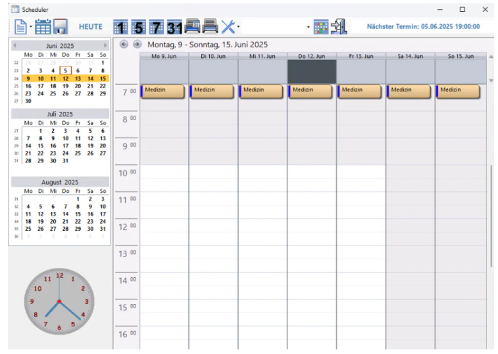Click the week title Montag, 9 - Sonntag, 15. Juni 2025
Image resolution: width=498 pixels, height=354 pixels.
[208, 45]
